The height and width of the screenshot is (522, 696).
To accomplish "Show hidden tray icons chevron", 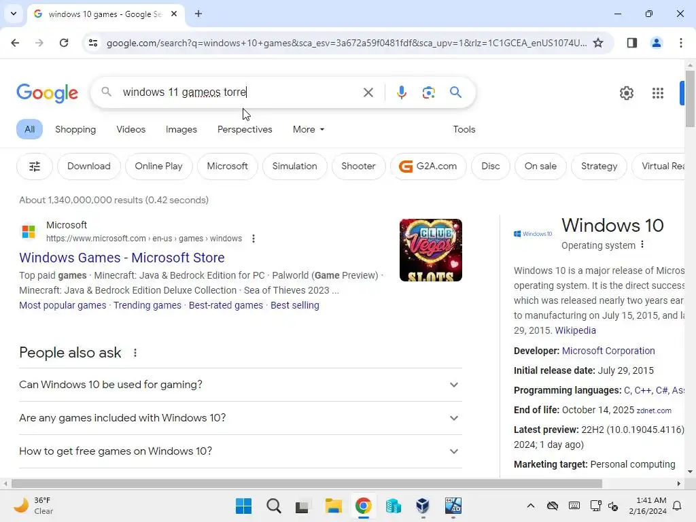I will [530, 506].
